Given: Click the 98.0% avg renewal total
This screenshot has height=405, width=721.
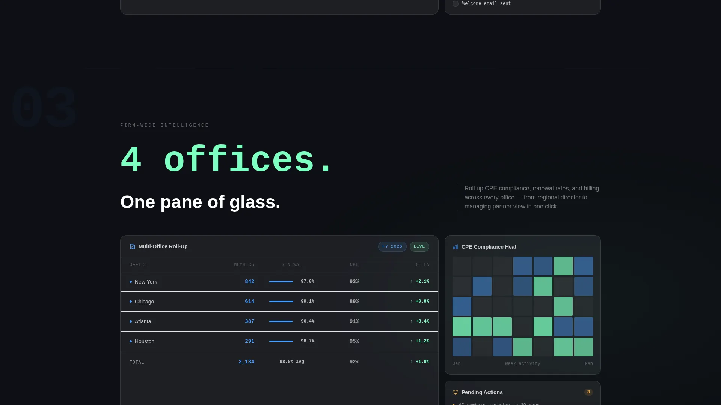Looking at the screenshot, I should pyautogui.click(x=292, y=362).
